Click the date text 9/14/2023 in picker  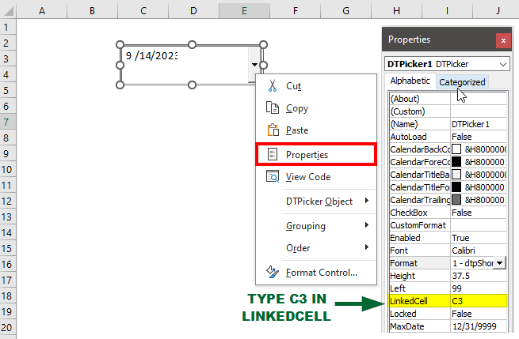click(151, 55)
